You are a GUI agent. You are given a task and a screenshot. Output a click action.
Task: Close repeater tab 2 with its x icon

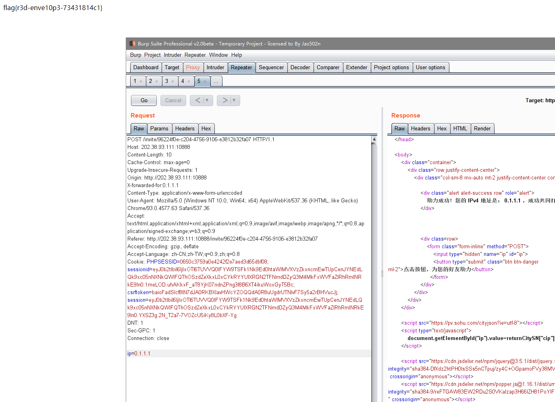[x=157, y=81]
